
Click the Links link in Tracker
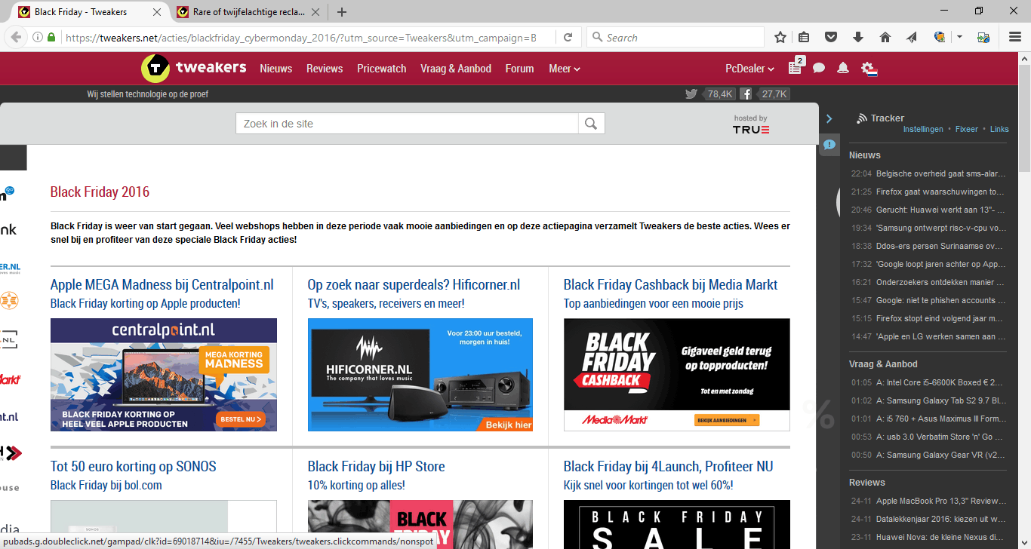tap(999, 130)
